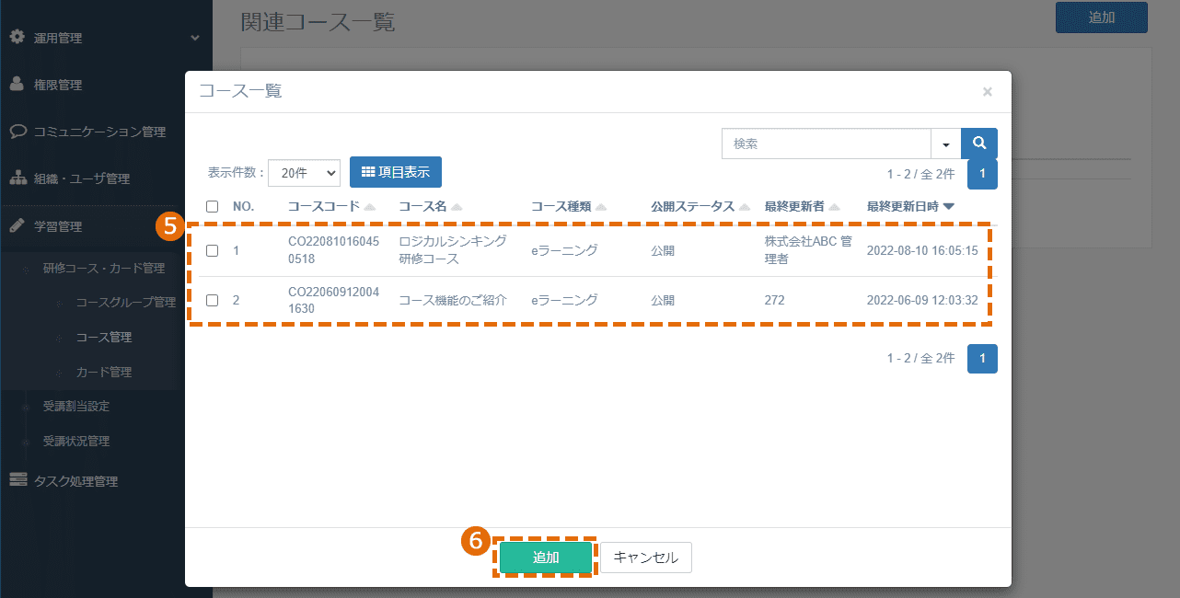The image size is (1180, 598).
Task: Click the top pagination page 1 button
Action: tap(982, 173)
